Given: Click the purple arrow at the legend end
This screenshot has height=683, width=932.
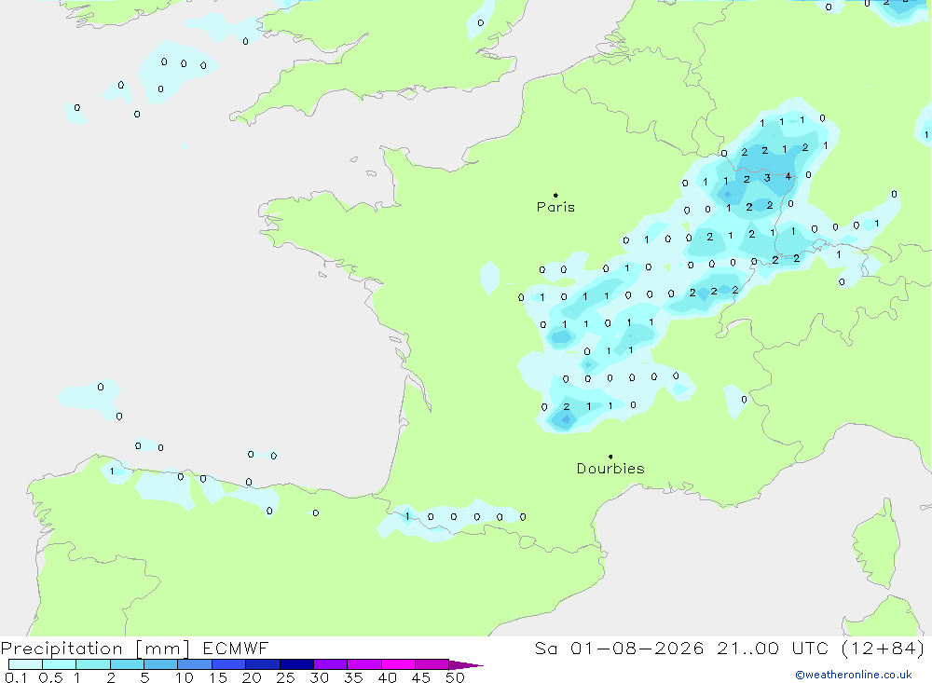Looking at the screenshot, I should tap(465, 664).
